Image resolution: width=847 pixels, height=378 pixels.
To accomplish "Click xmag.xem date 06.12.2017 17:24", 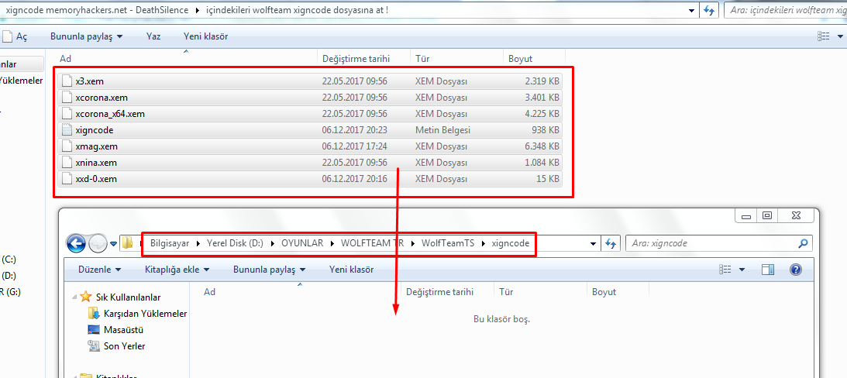I will point(354,146).
